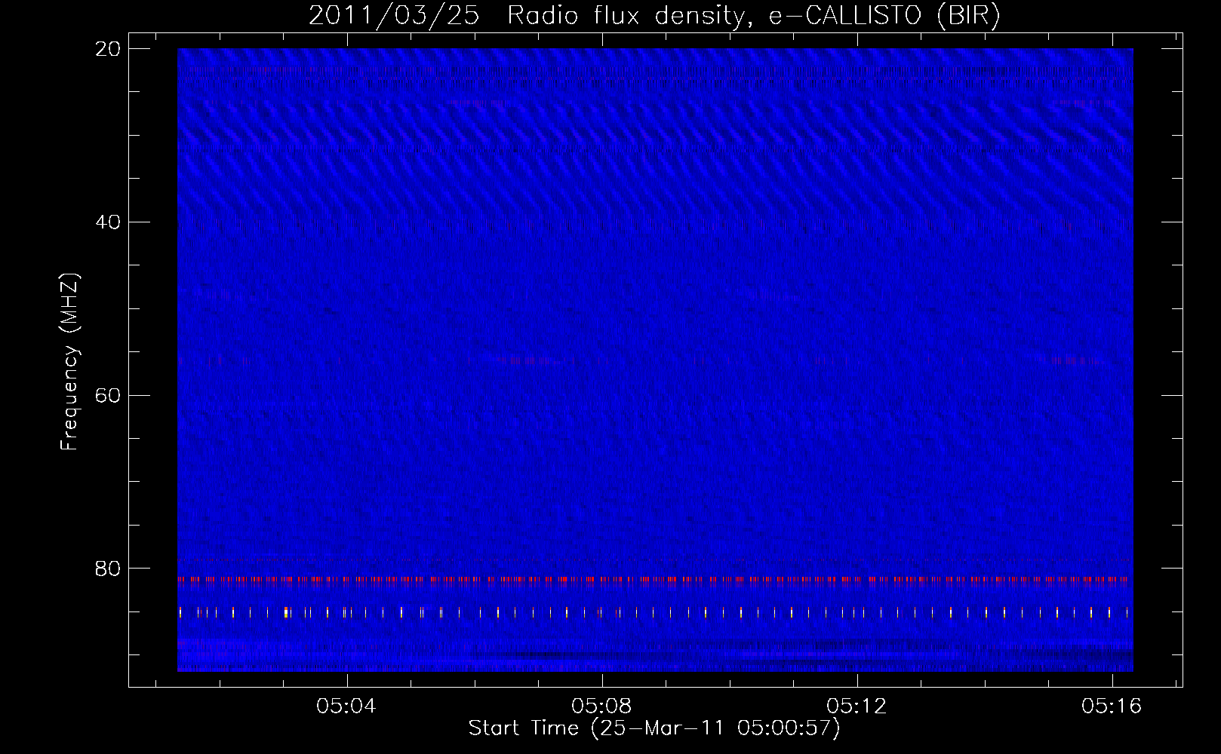Click the yellow dashed line near 85 MHz
The image size is (1221, 754).
click(654, 612)
